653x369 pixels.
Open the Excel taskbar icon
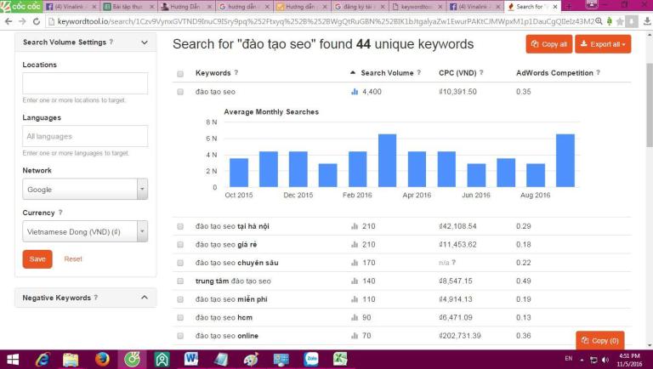(x=340, y=359)
